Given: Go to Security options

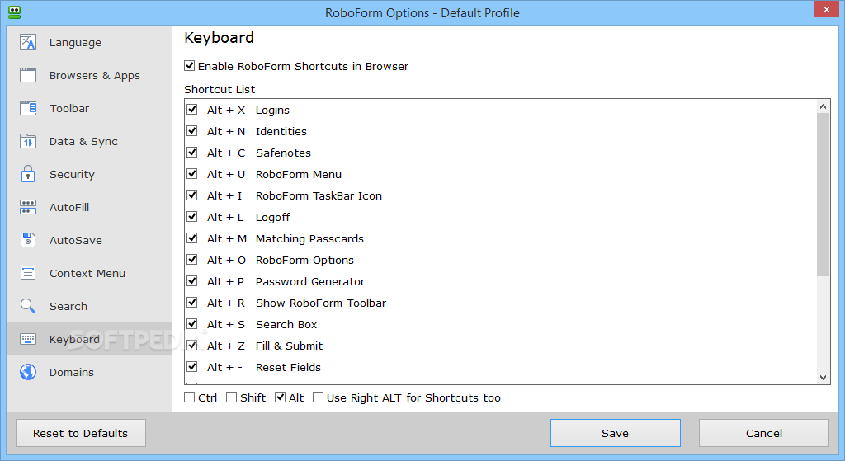Looking at the screenshot, I should pyautogui.click(x=72, y=175).
